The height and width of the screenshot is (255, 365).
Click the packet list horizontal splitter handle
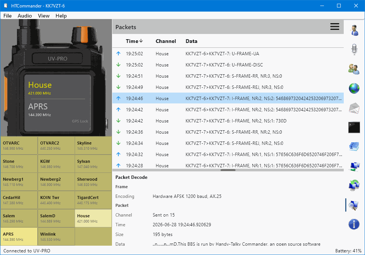pyautogui.click(x=228, y=170)
